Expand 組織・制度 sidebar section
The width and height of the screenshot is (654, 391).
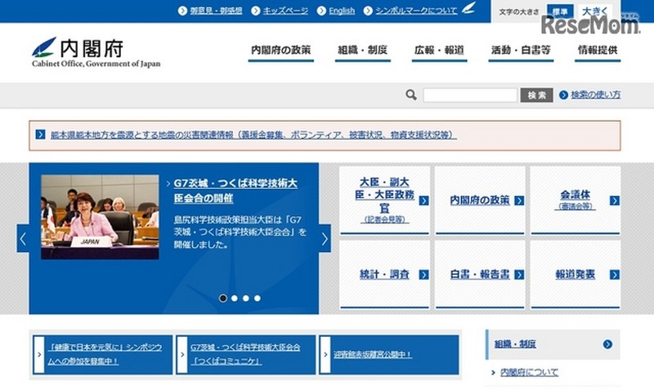pos(607,344)
